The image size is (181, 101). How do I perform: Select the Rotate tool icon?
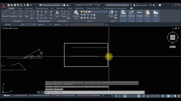42,12
